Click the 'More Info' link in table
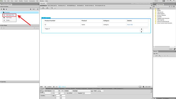Image resolution: width=176 pixels, height=99 pixels. click(x=130, y=24)
